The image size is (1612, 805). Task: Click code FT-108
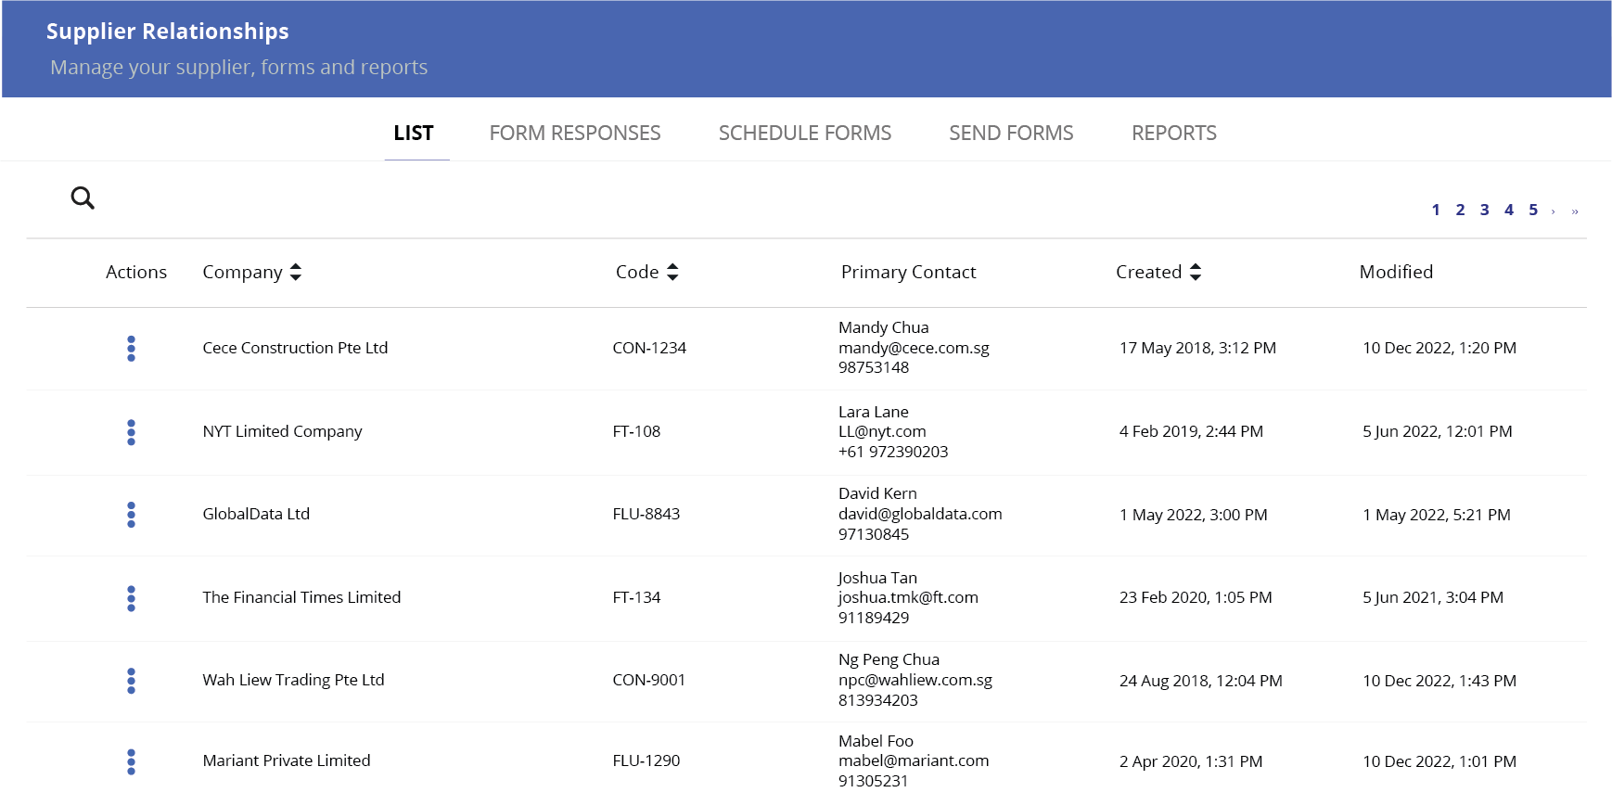(x=636, y=431)
